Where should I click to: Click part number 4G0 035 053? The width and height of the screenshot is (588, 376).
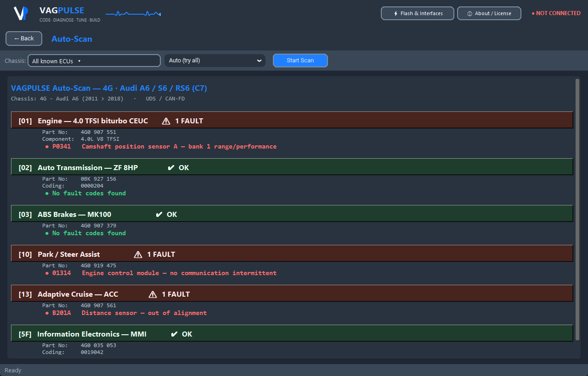(98, 346)
